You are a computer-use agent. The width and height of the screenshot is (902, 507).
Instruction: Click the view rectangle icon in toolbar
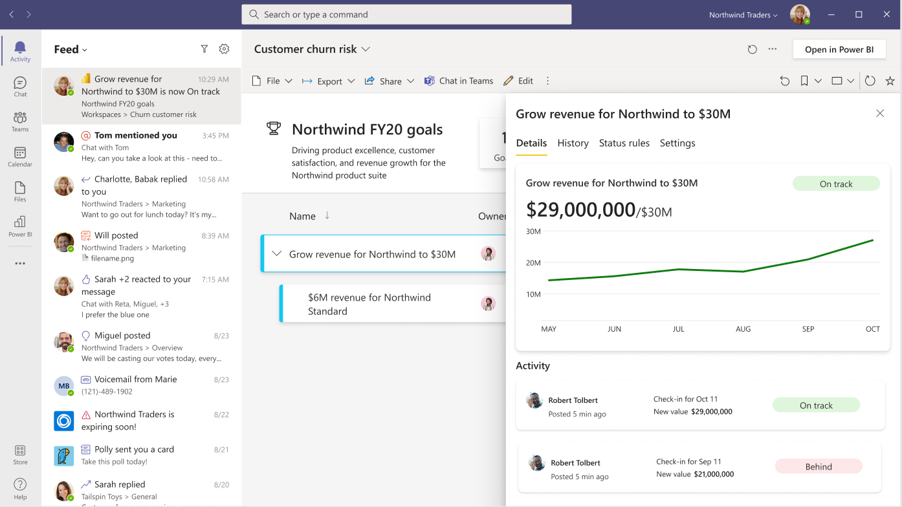(837, 81)
